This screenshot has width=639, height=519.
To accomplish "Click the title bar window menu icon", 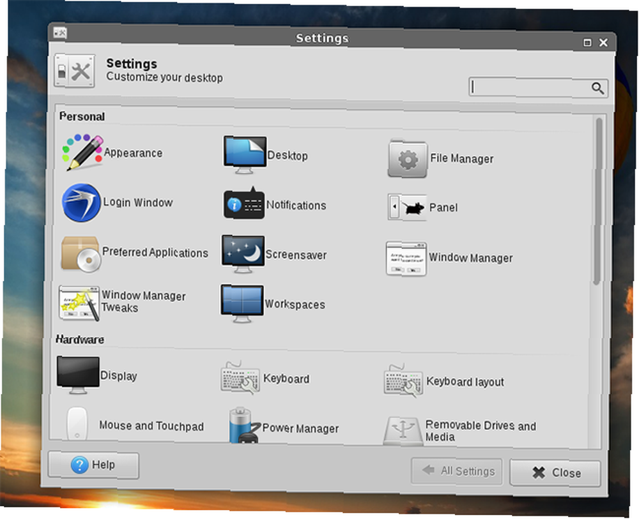I will [59, 33].
